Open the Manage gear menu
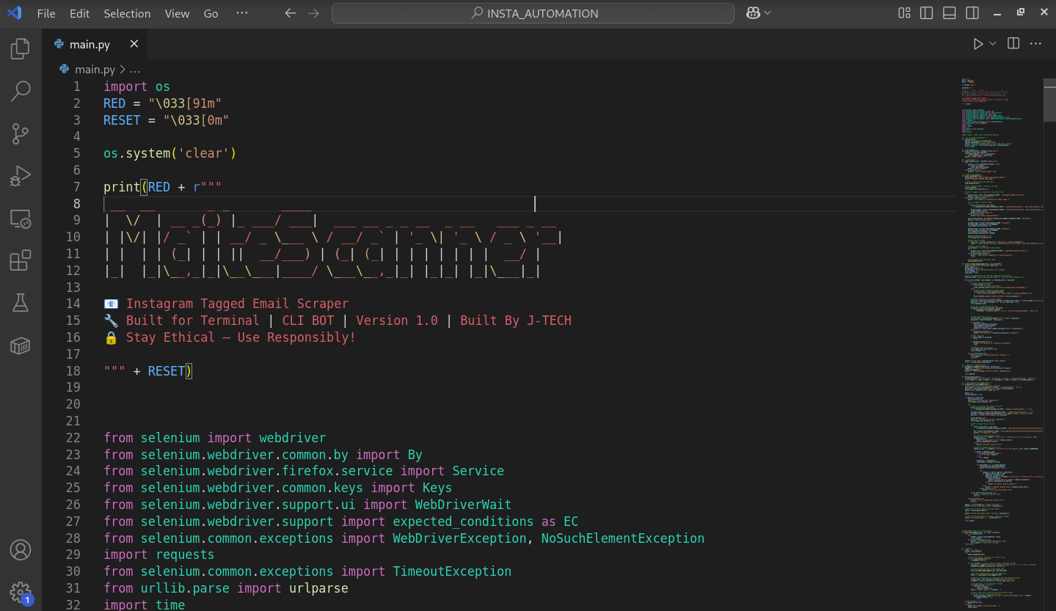1056x611 pixels. [21, 592]
